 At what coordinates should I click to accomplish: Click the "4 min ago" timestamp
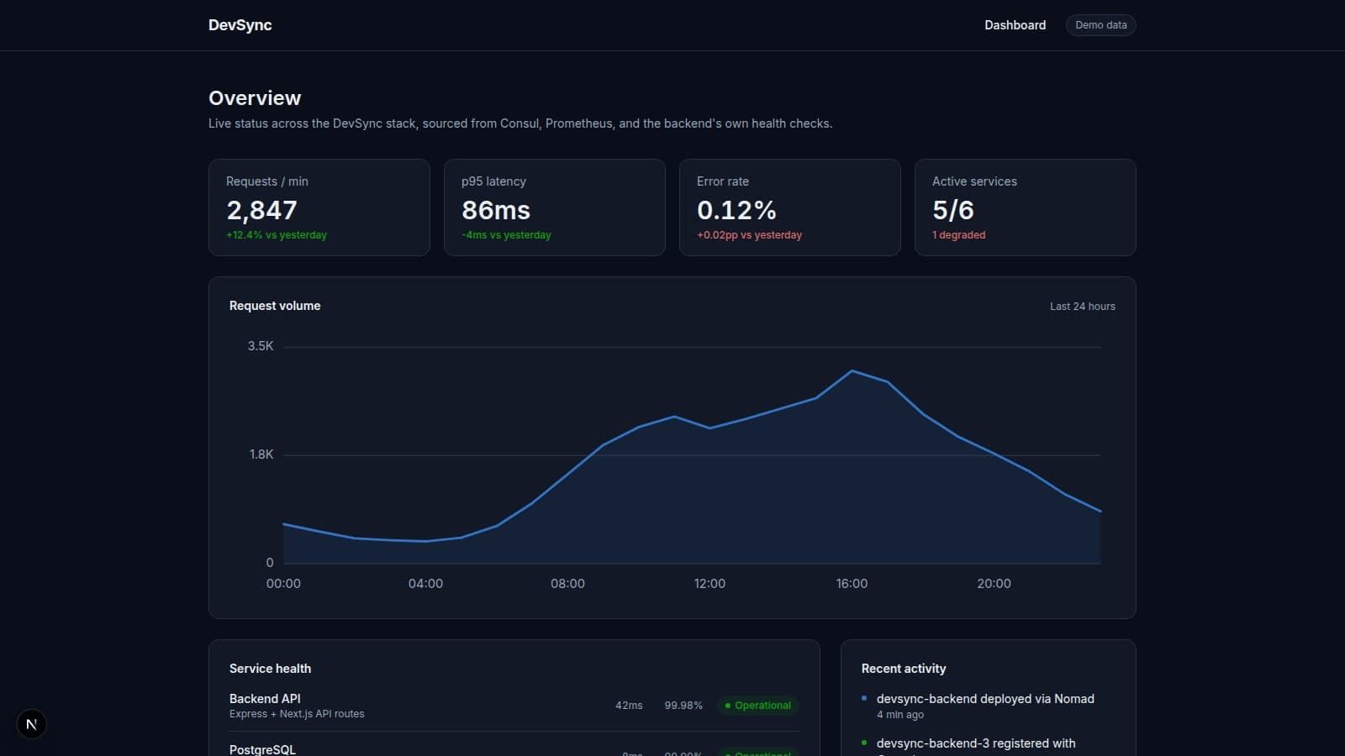(900, 715)
